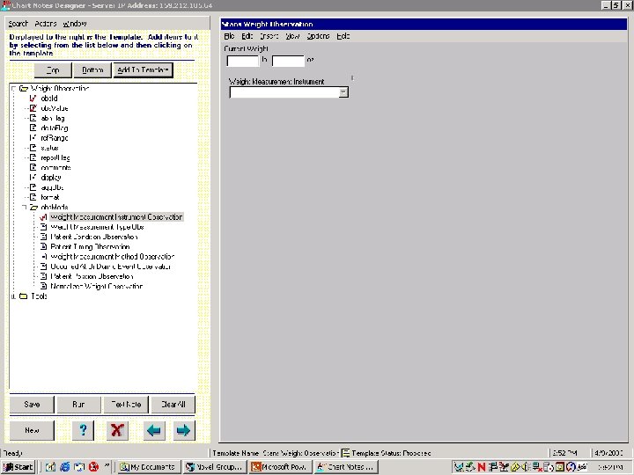Viewport: 634px width, 475px height.
Task: Click document icon beside Normalized Weight Observation
Action: tap(43, 286)
